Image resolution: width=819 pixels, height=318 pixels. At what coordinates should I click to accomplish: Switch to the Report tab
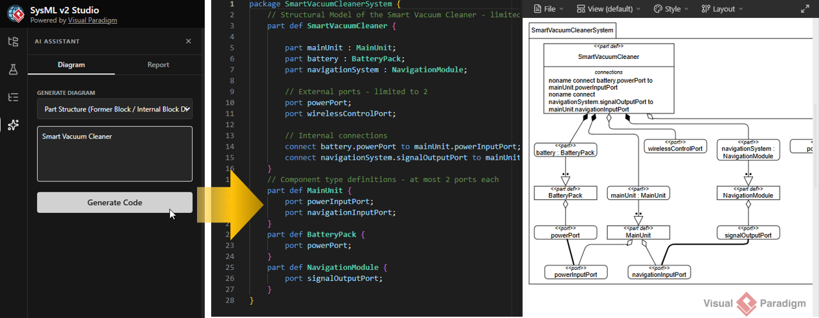(158, 65)
